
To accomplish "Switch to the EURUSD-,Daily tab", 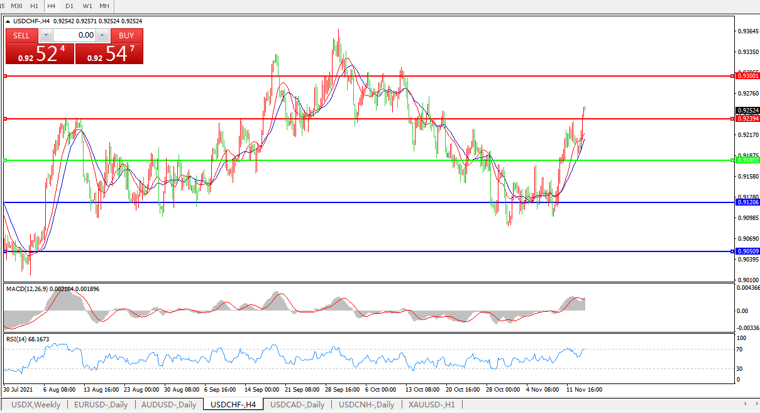I will 101,405.
